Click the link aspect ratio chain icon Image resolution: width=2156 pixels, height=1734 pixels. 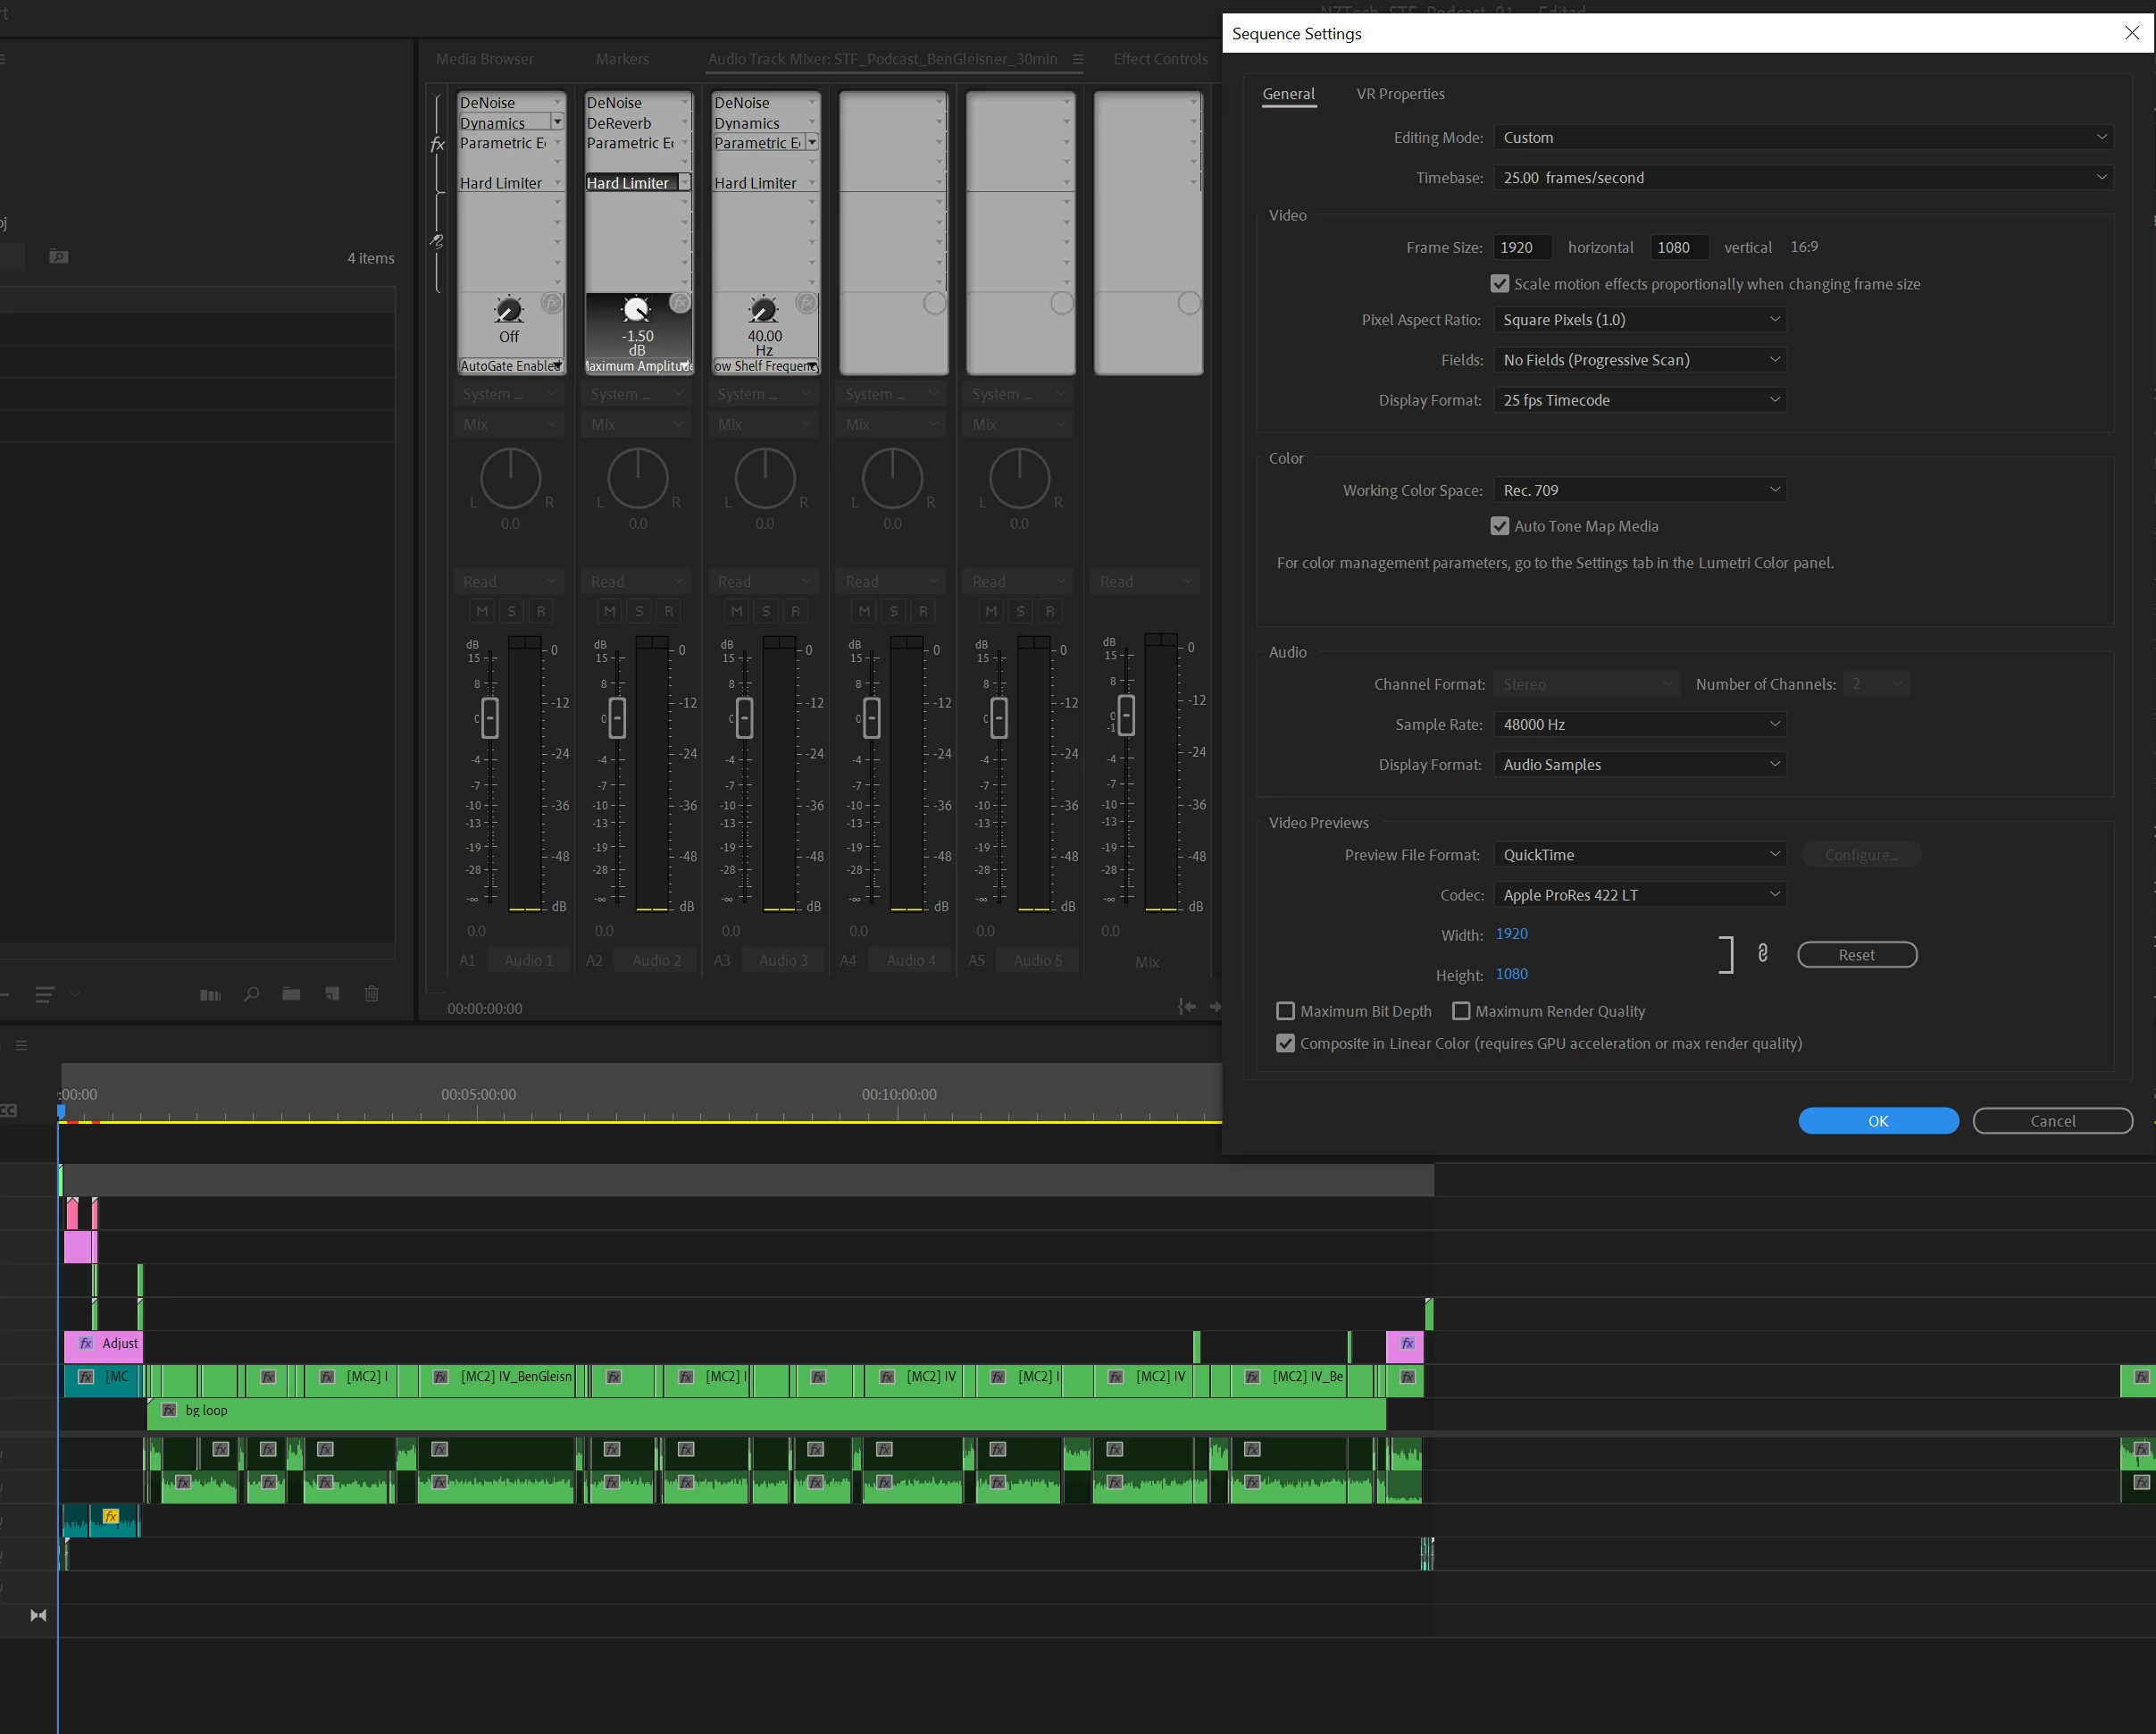tap(1762, 954)
